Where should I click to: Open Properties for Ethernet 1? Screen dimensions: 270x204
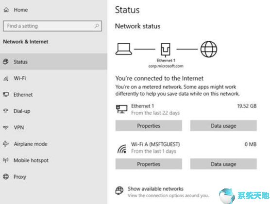[149, 126]
